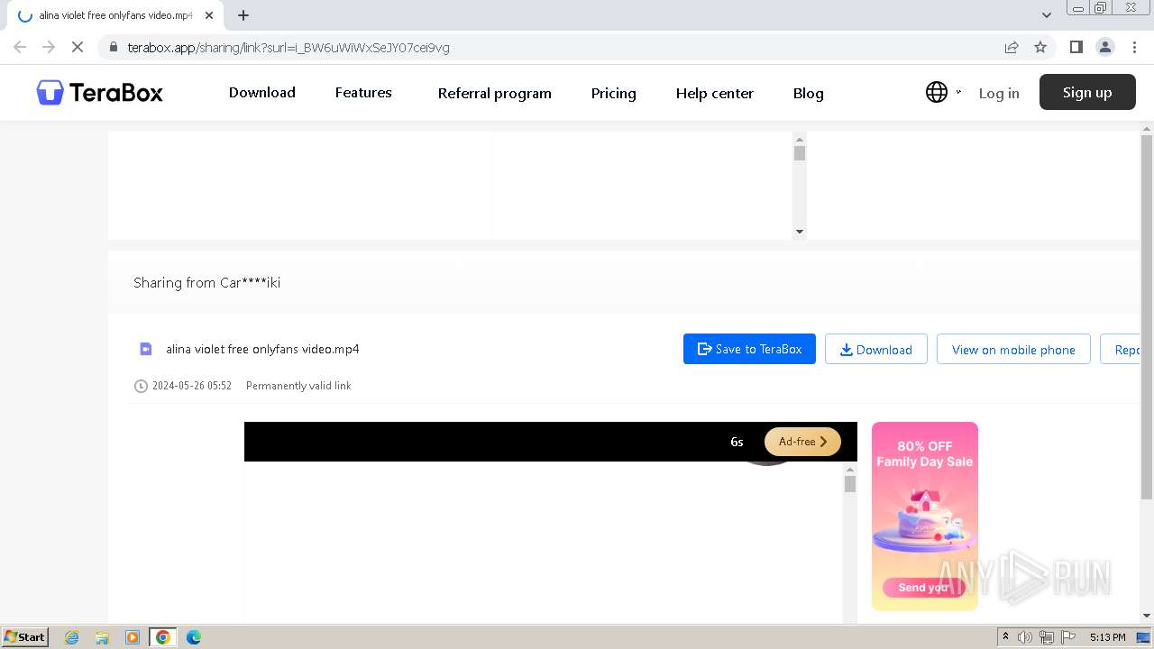
Task: Click the Action Center flag icon
Action: click(x=1068, y=637)
